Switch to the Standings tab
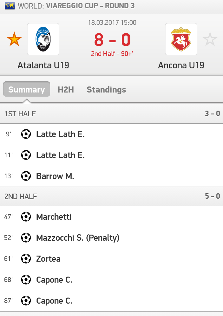 106,90
